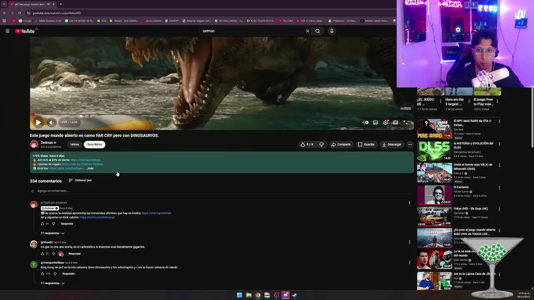The height and width of the screenshot is (300, 534).
Task: Open Discord from the taskbar
Action: [285, 295]
